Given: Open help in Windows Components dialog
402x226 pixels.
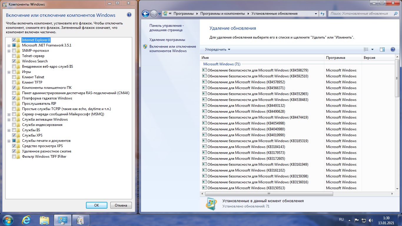Looking at the screenshot, I should pos(129,15).
